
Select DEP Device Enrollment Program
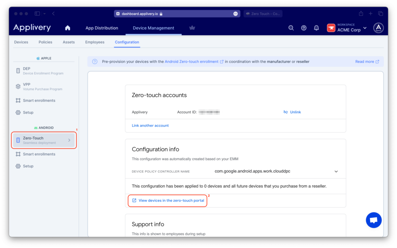click(x=44, y=71)
